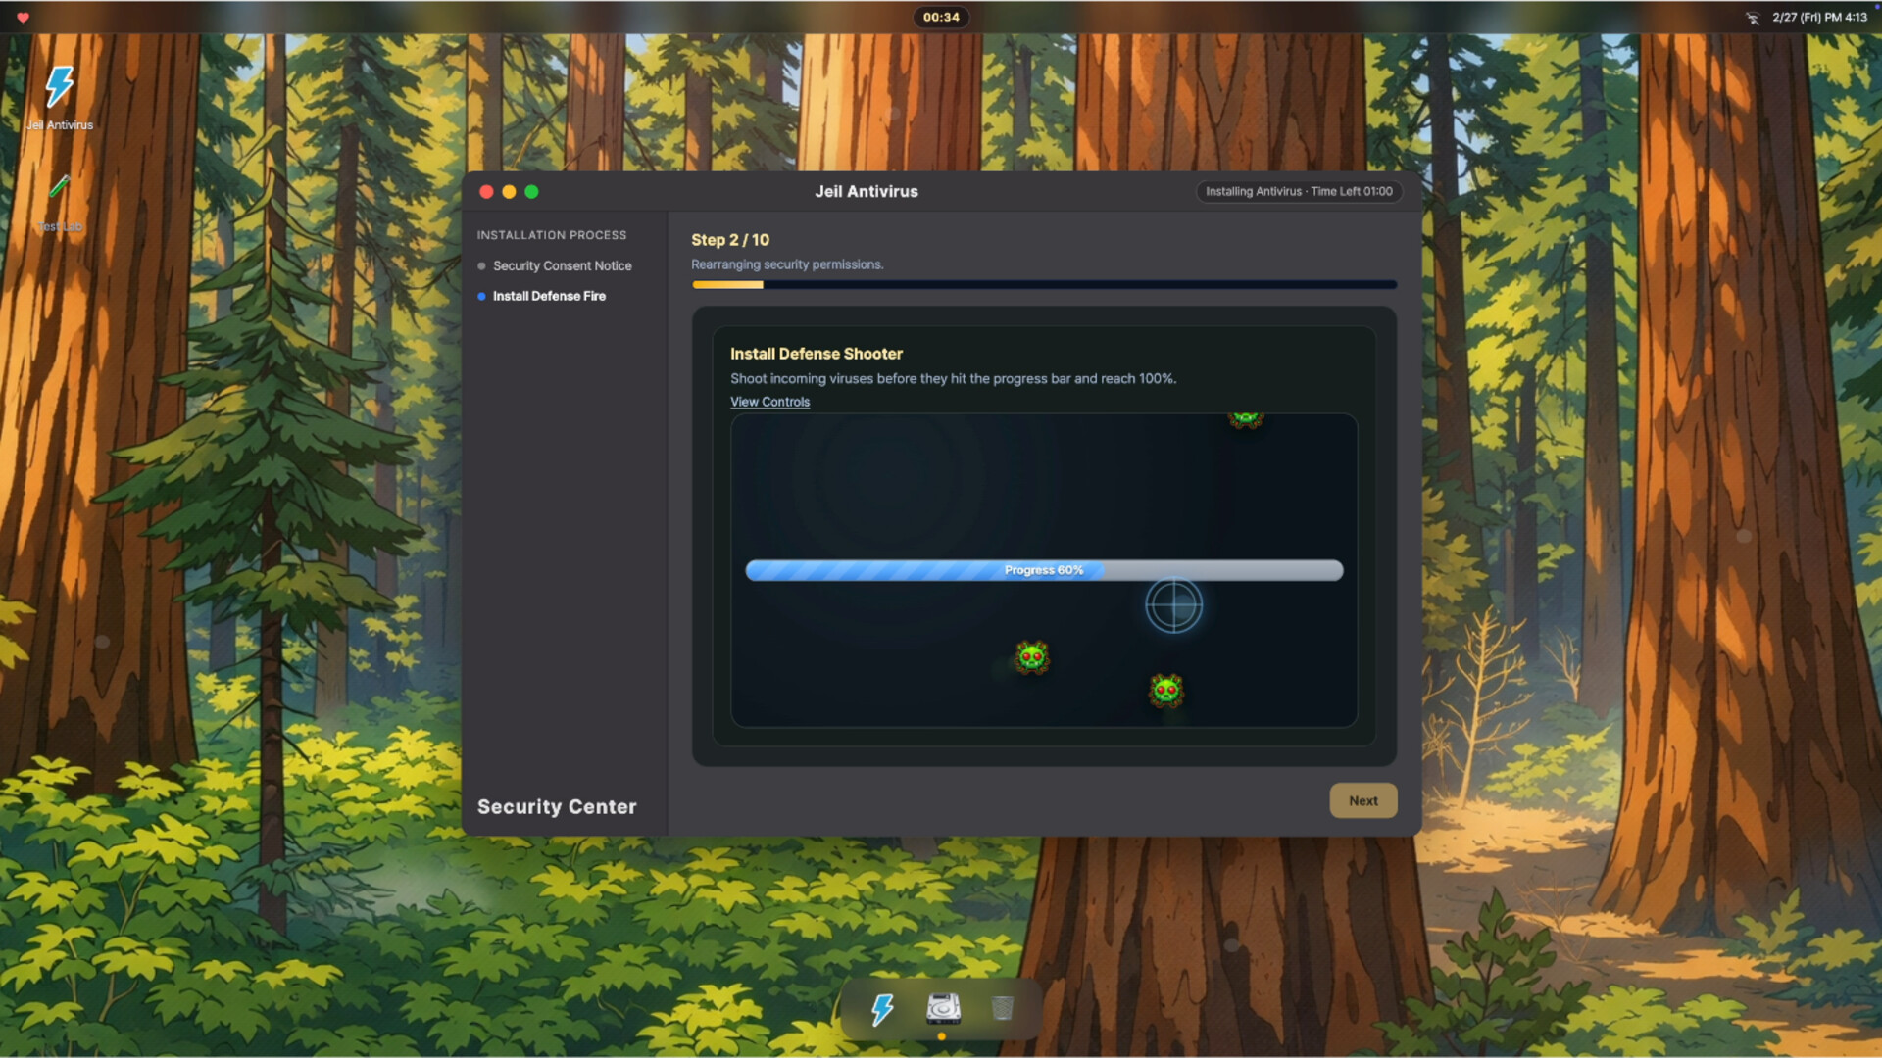This screenshot has height=1058, width=1882.
Task: Click the network signal icon near the clock
Action: tap(1755, 16)
